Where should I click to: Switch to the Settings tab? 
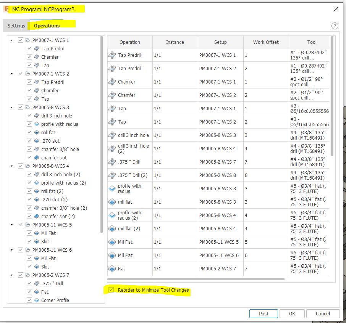point(16,26)
